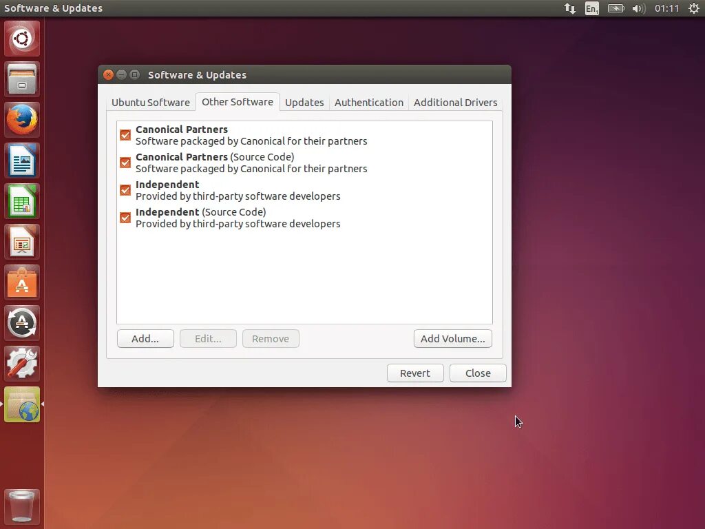Click the Edit... button
The width and height of the screenshot is (705, 529).
208,339
